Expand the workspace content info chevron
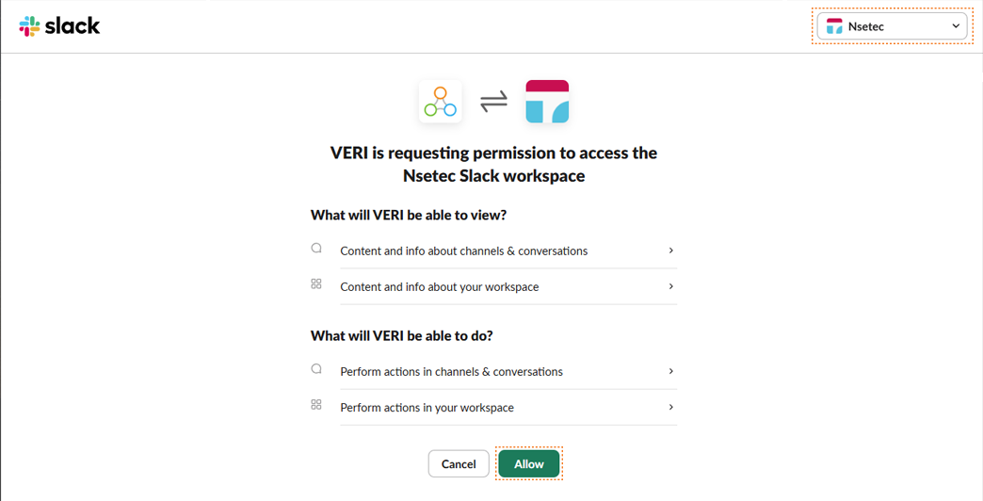The width and height of the screenshot is (983, 501). pos(670,286)
